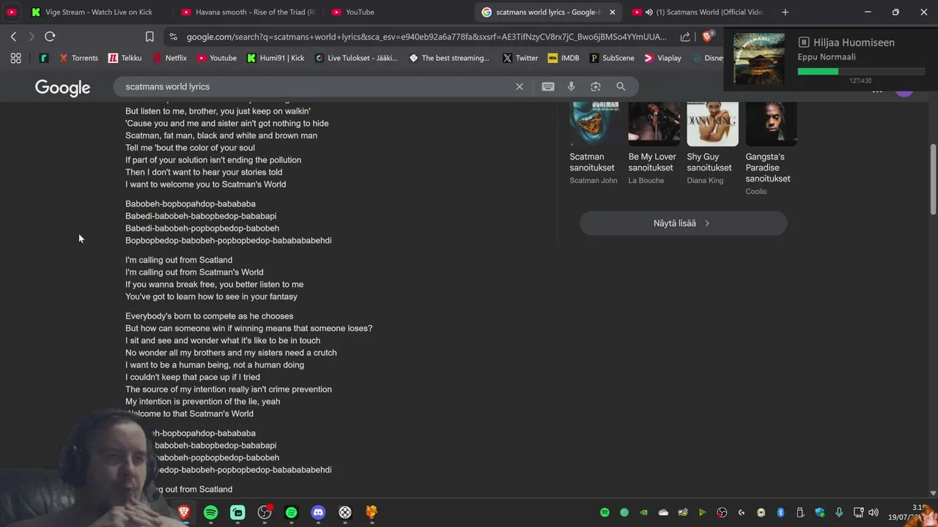This screenshot has width=938, height=527.
Task: Go back in browser history
Action: pos(13,37)
